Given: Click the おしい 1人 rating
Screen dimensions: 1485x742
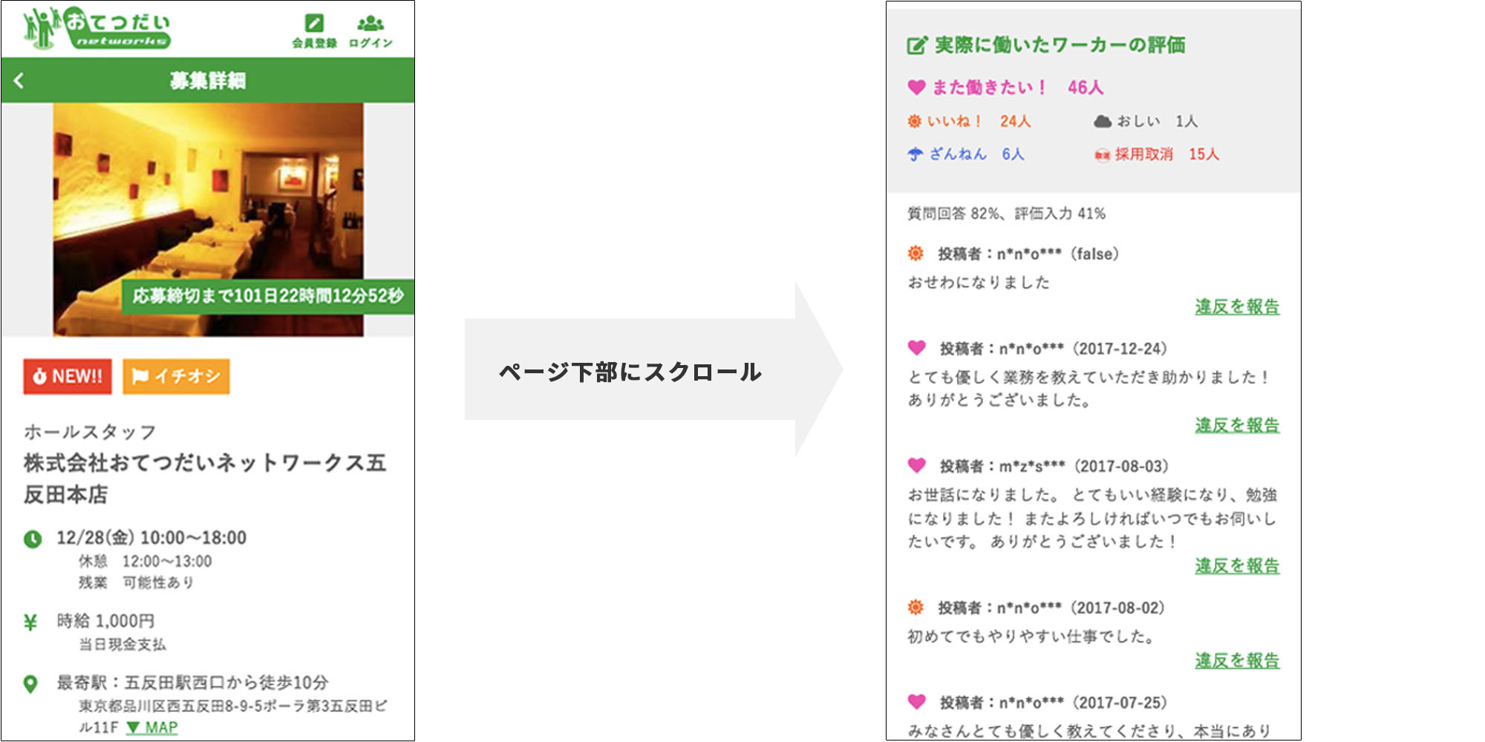Looking at the screenshot, I should coord(1157,121).
